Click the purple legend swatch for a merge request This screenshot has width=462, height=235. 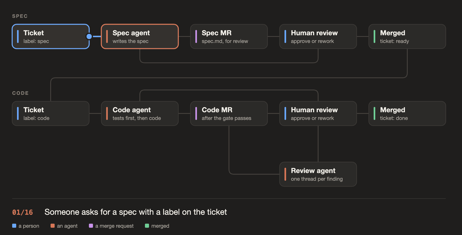coord(91,226)
